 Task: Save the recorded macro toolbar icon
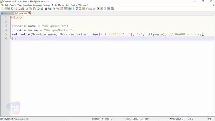[x=112, y=9]
